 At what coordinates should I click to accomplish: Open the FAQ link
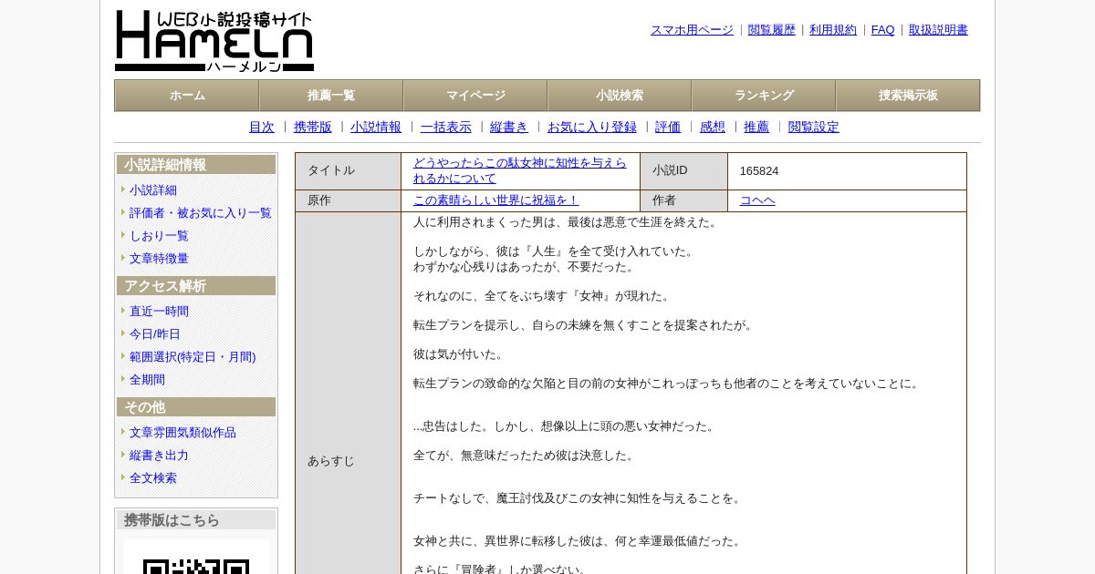coord(883,30)
